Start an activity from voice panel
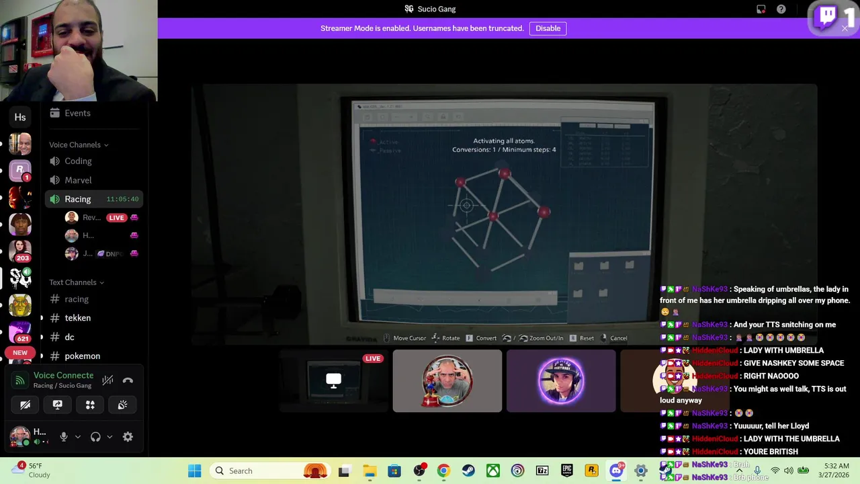This screenshot has height=484, width=860. point(90,405)
